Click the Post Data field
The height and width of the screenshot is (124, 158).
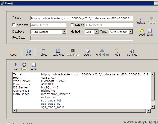[82, 38]
